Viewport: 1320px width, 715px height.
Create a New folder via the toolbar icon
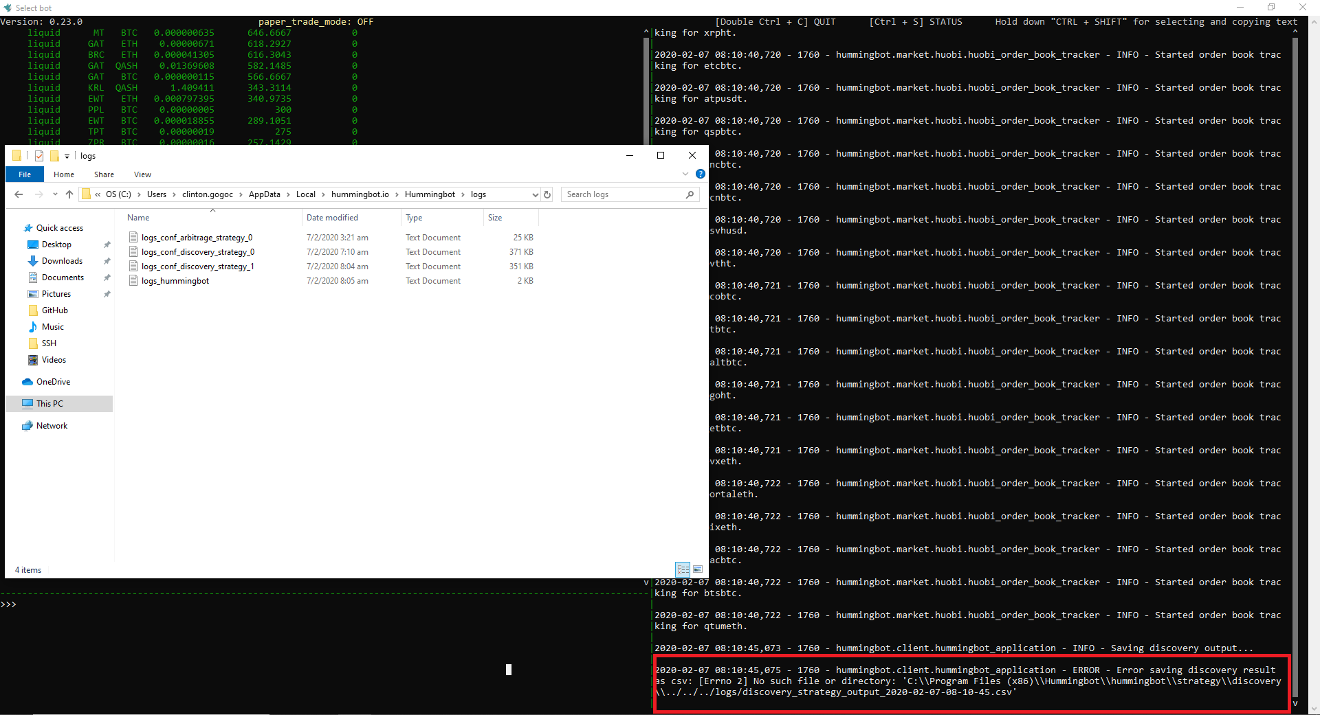pos(55,155)
